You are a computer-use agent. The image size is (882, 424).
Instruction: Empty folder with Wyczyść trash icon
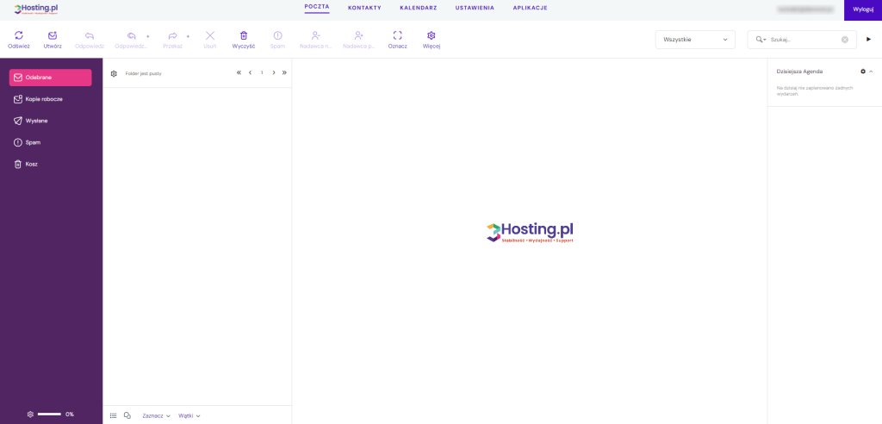click(244, 35)
